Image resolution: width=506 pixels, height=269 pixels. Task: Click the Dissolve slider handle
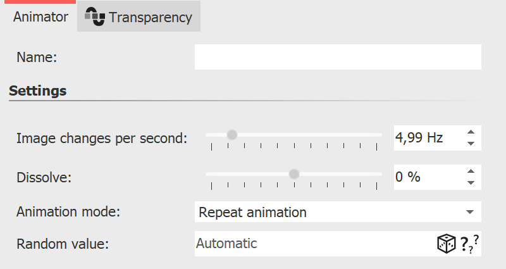(293, 174)
